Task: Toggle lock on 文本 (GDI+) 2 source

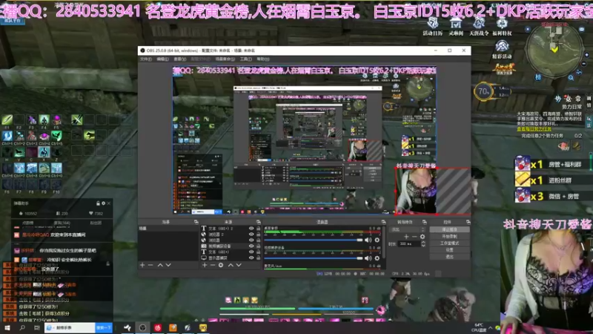Action: click(x=258, y=229)
